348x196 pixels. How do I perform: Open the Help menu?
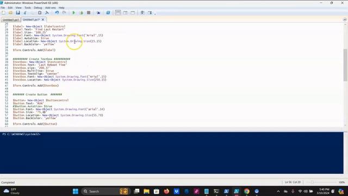pyautogui.click(x=61, y=8)
